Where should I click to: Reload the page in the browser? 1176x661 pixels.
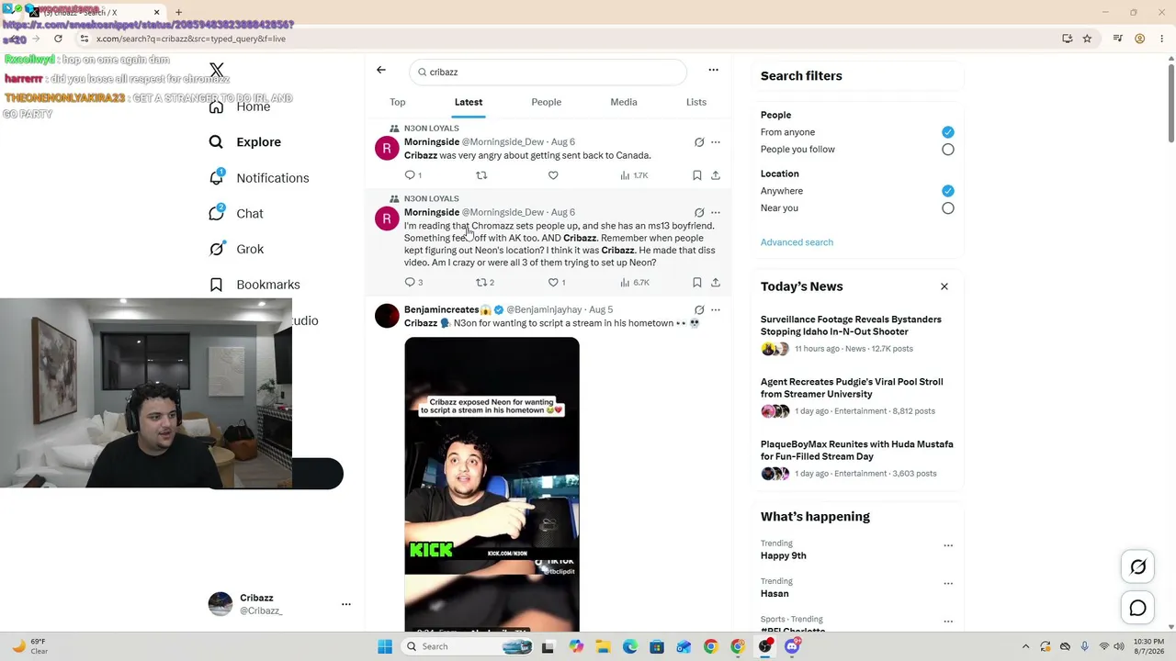click(x=58, y=39)
